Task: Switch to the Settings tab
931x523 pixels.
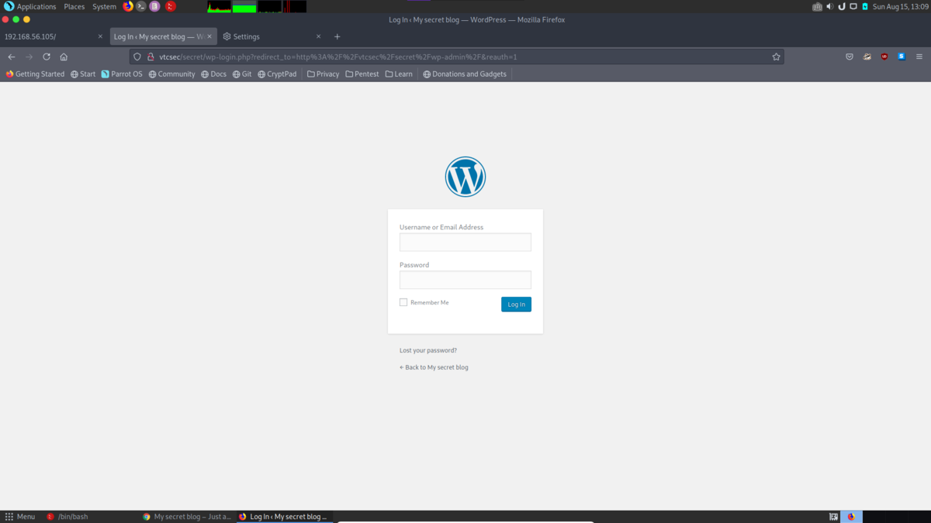Action: (x=272, y=36)
